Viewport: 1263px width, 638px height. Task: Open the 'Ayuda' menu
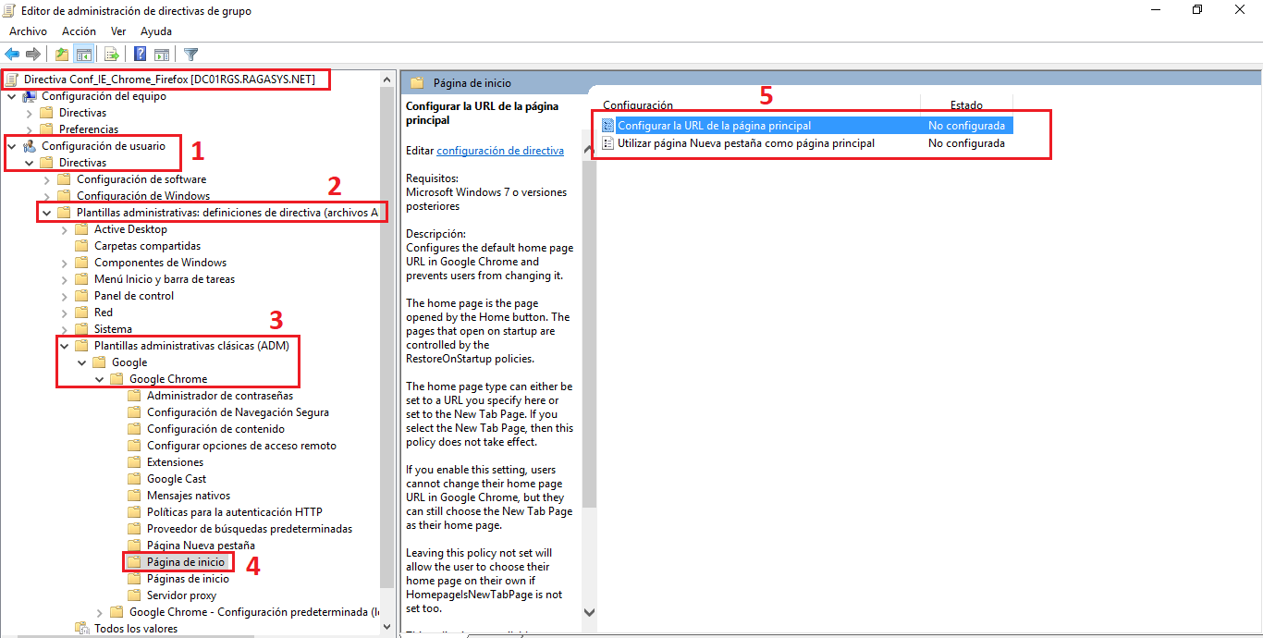pos(155,31)
